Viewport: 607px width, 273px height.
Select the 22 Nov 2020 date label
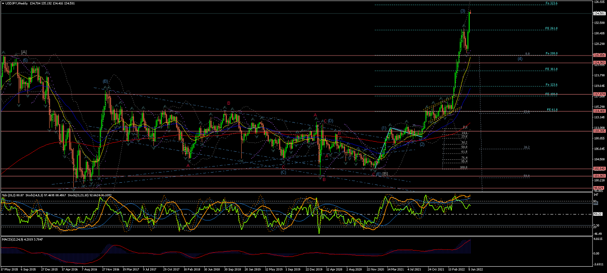click(376, 269)
